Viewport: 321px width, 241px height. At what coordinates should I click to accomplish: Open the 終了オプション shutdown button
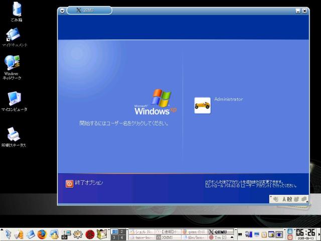point(84,183)
